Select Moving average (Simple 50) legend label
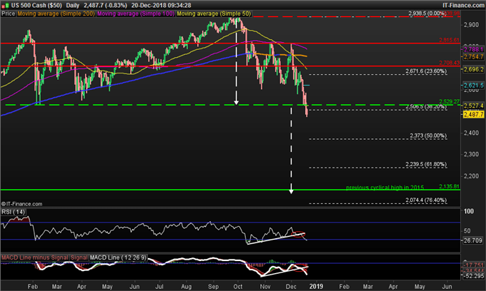The width and height of the screenshot is (486, 291). click(214, 14)
